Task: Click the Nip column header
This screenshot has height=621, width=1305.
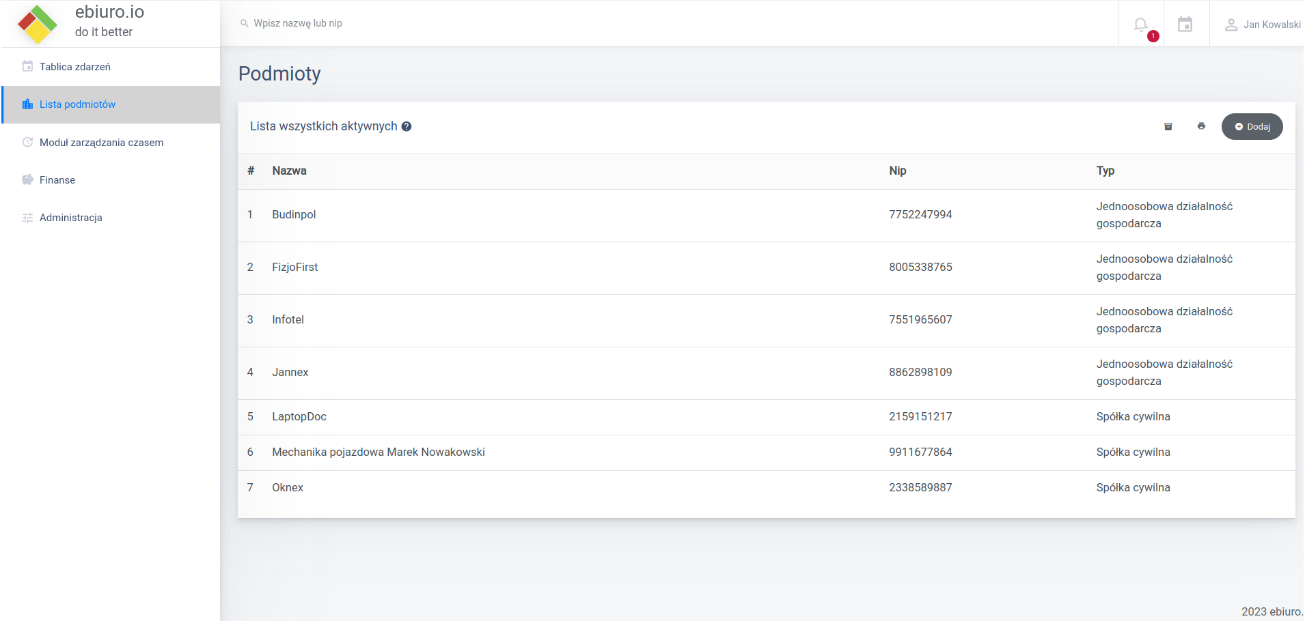Action: click(x=897, y=171)
